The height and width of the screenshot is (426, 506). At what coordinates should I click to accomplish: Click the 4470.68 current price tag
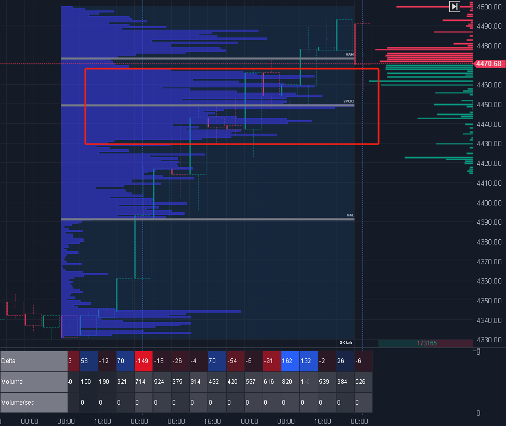tap(489, 64)
